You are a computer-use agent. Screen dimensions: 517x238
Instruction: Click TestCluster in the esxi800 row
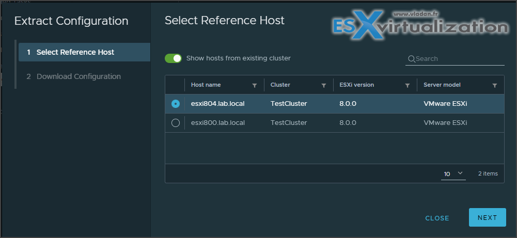click(289, 123)
